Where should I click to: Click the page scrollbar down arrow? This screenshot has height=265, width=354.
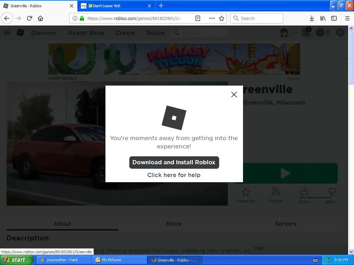351,252
